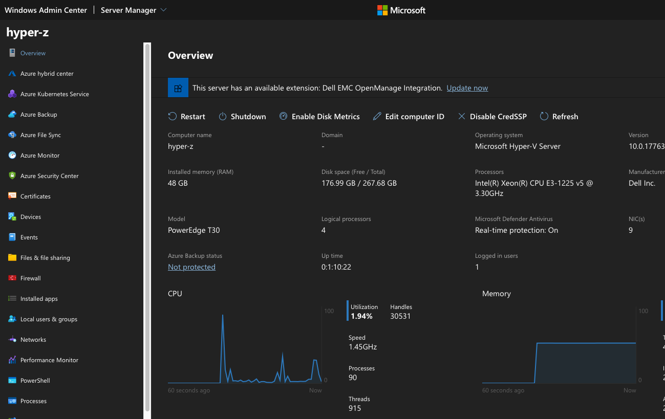Image resolution: width=665 pixels, height=419 pixels.
Task: Open Not protected backup status link
Action: 191,267
